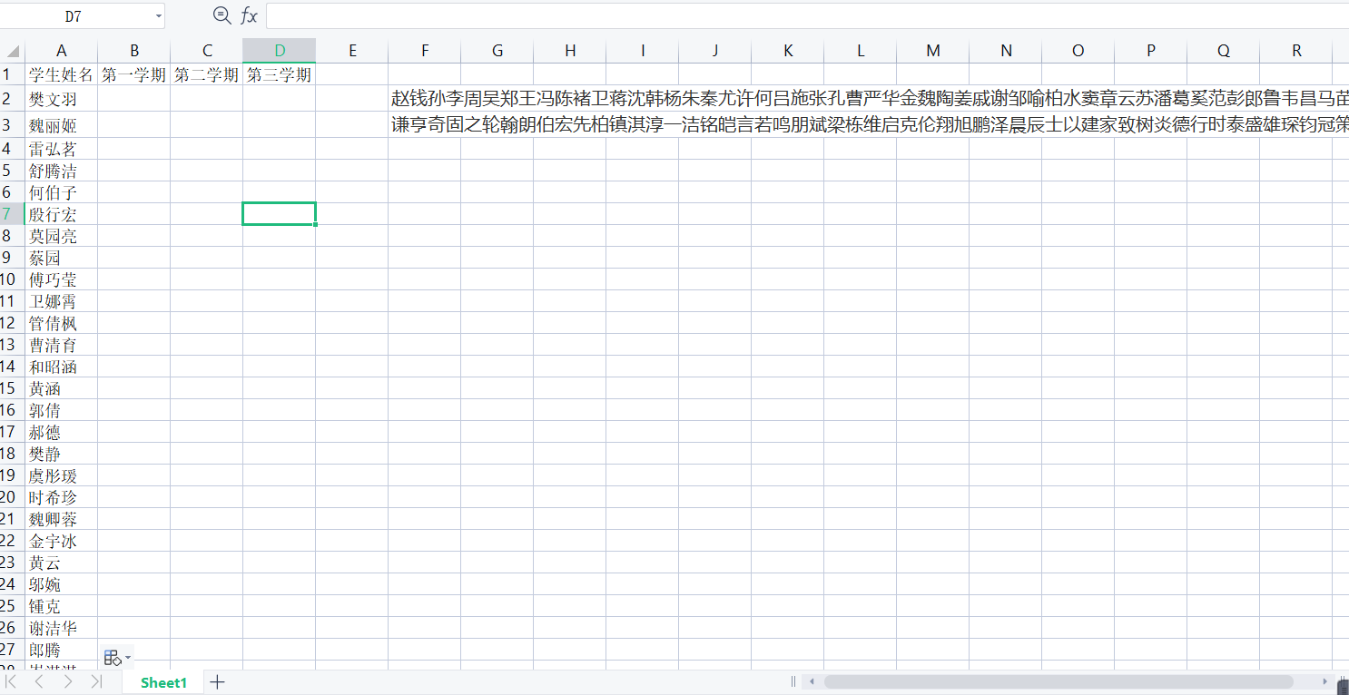
Task: Jump to first sheet with navigation arrow
Action: click(11, 681)
